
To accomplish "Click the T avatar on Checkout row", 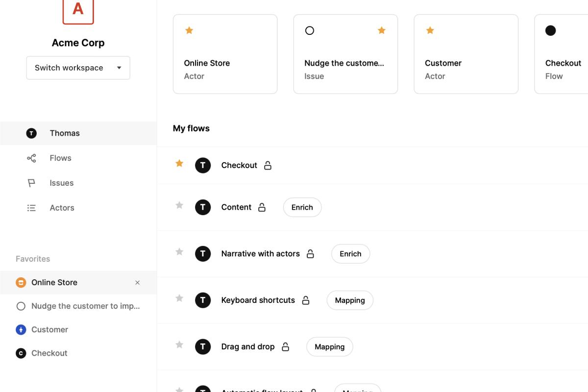I will coord(203,166).
